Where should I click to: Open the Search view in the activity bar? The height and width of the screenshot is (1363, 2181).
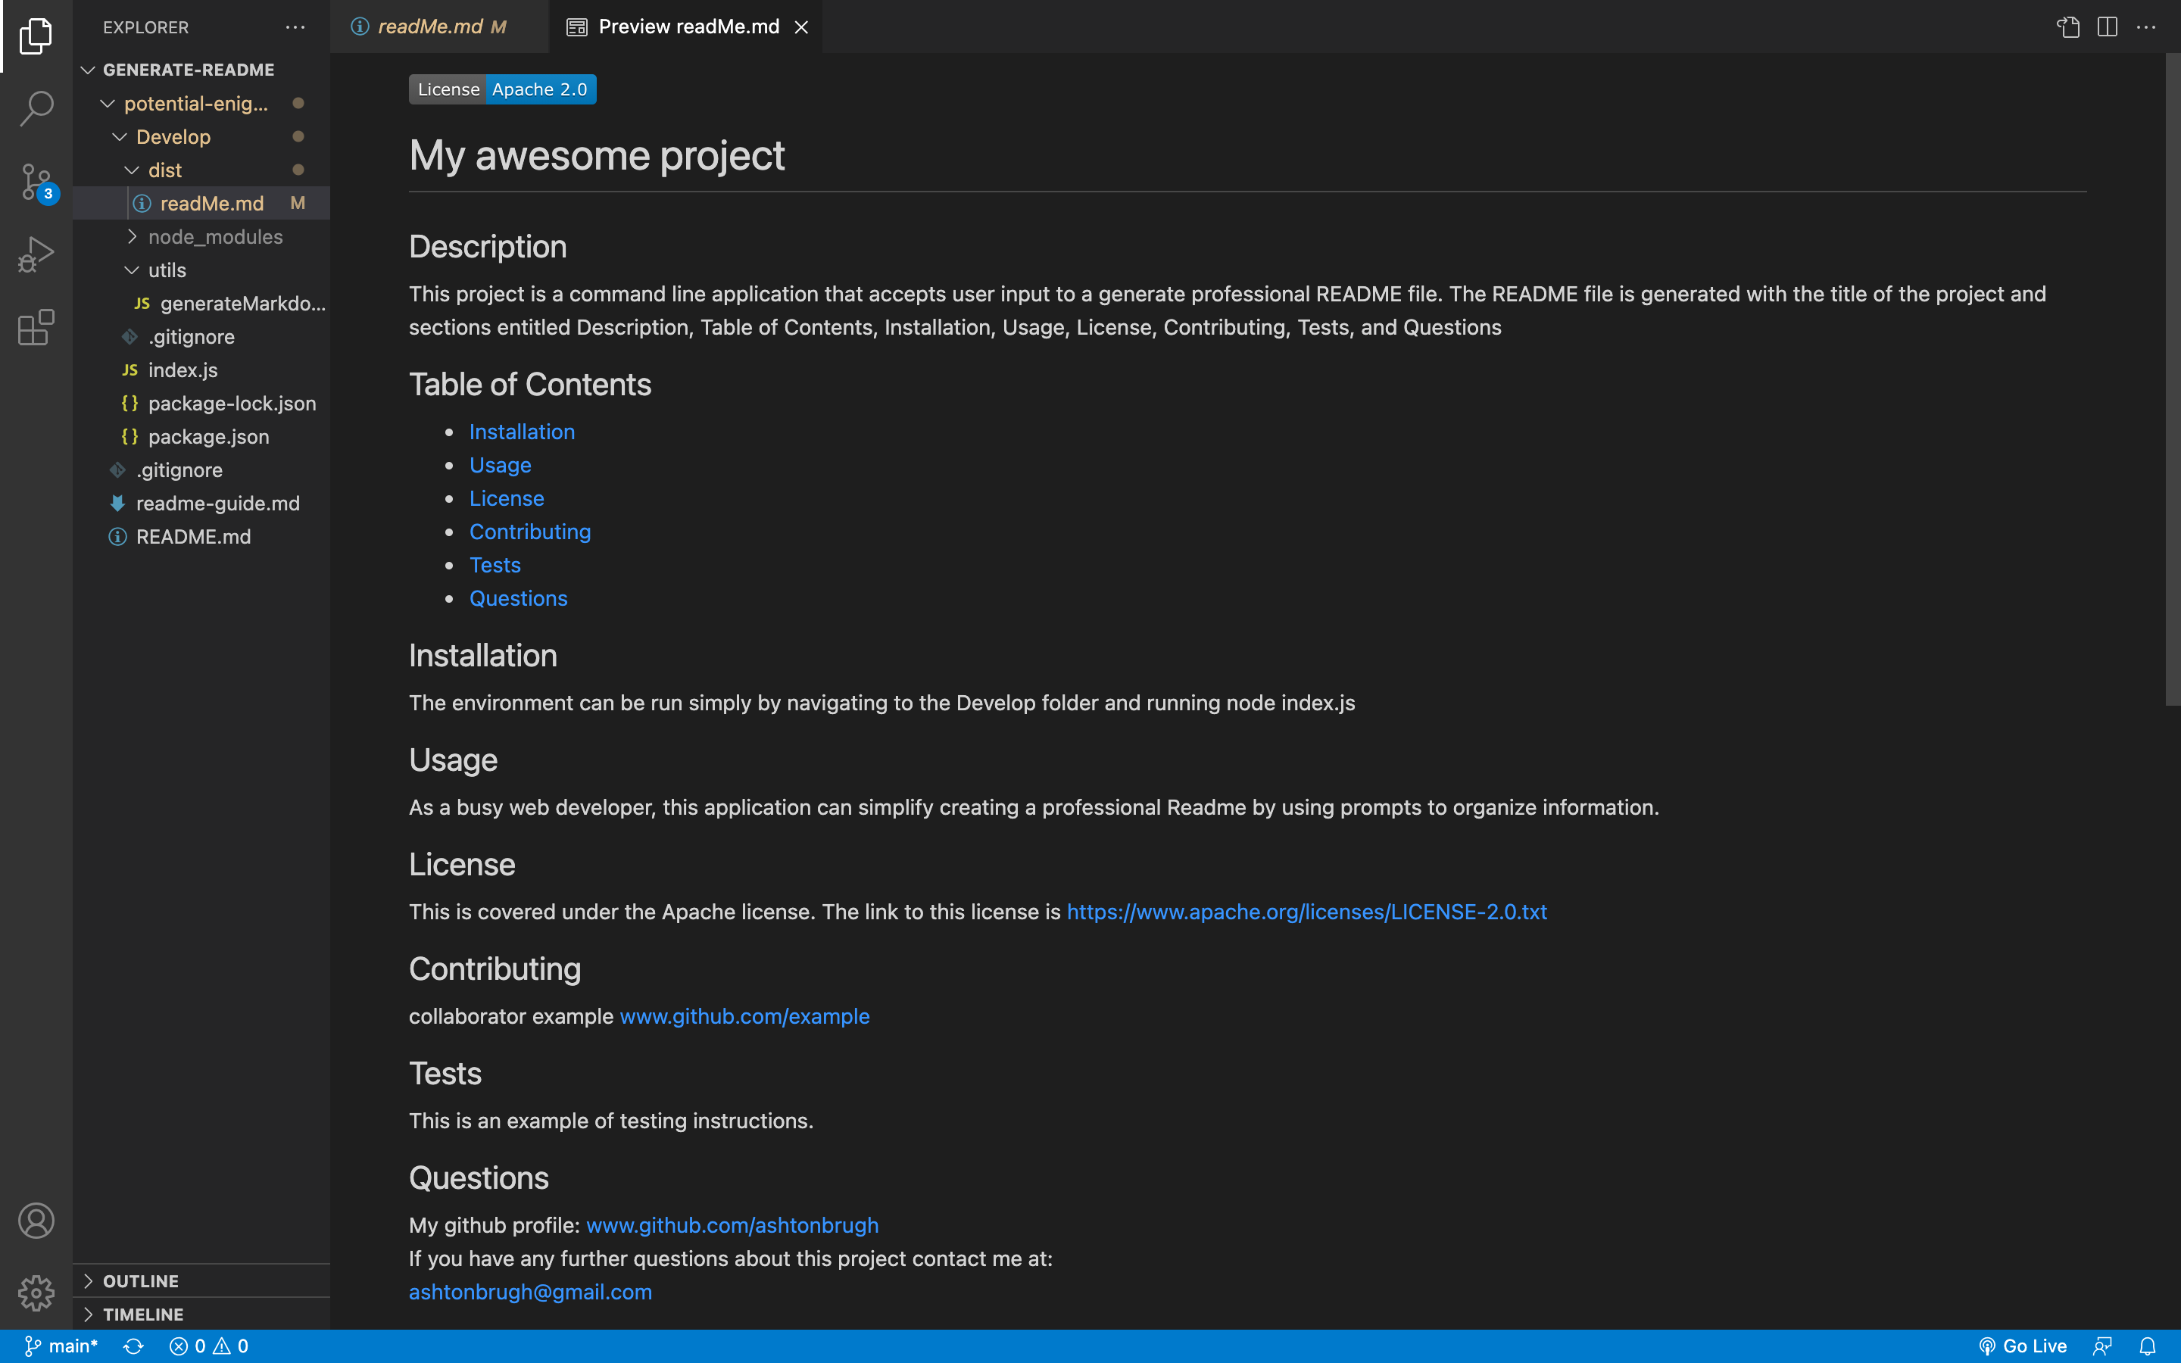coord(35,108)
